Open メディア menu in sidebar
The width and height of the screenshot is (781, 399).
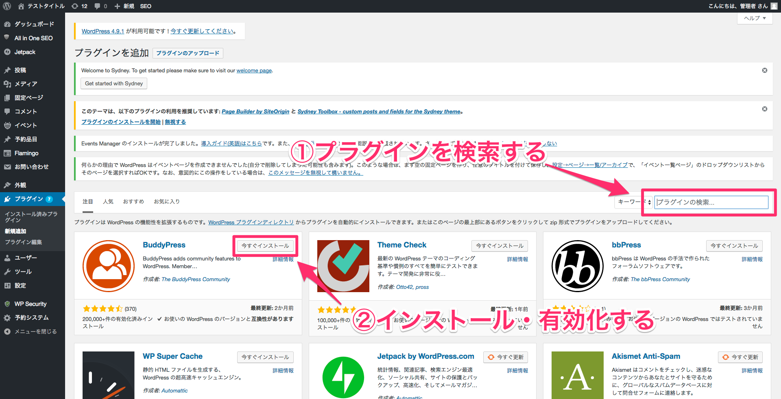point(33,84)
